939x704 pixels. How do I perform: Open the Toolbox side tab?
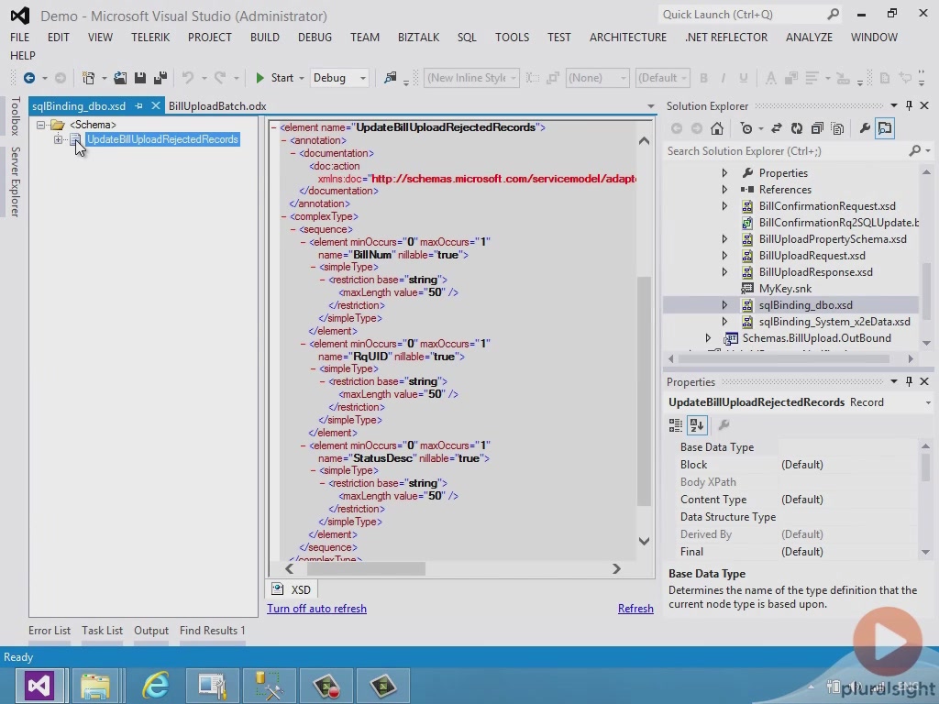16,116
